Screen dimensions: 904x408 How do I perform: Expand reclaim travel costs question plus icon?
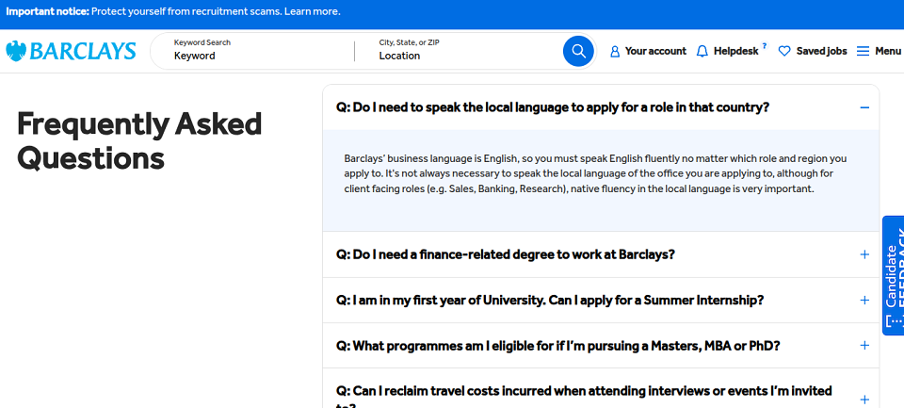coord(864,400)
